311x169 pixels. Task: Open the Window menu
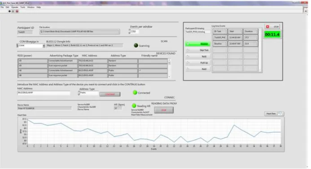(31, 7)
